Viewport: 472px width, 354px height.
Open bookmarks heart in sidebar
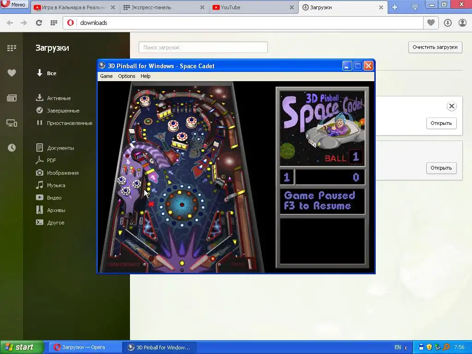click(x=12, y=73)
